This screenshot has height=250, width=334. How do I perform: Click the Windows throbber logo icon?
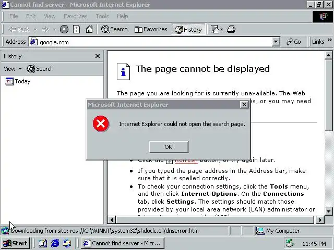(323, 16)
